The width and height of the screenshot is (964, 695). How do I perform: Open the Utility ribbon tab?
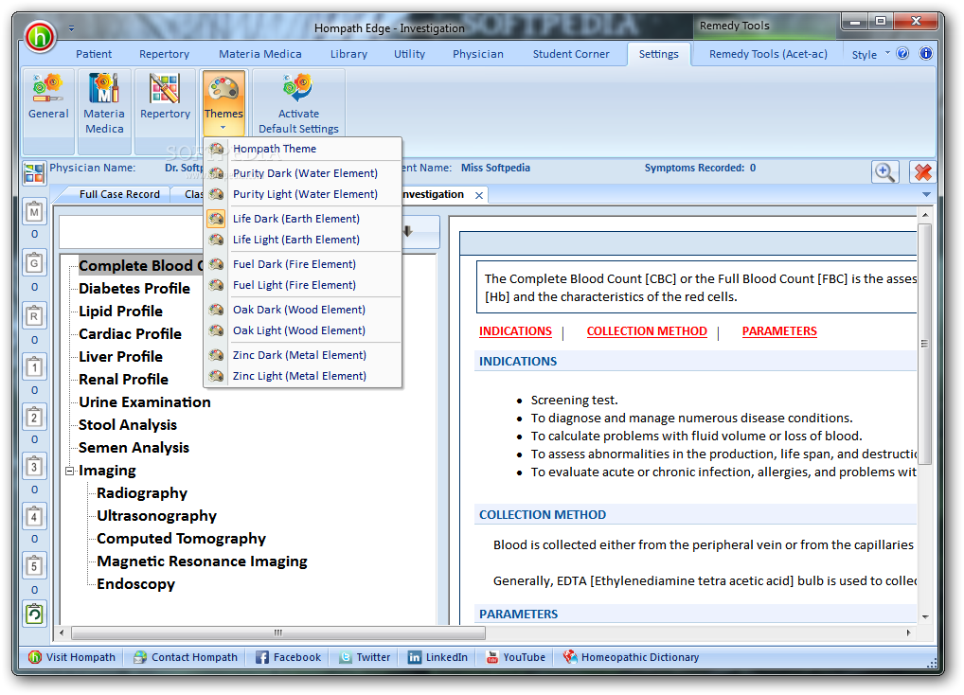(409, 54)
